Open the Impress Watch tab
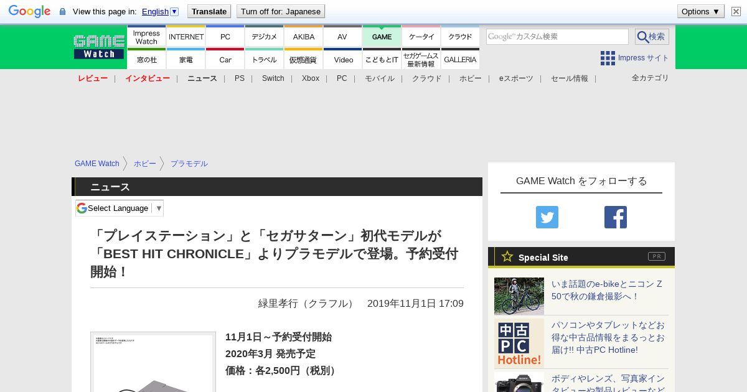 (x=146, y=37)
